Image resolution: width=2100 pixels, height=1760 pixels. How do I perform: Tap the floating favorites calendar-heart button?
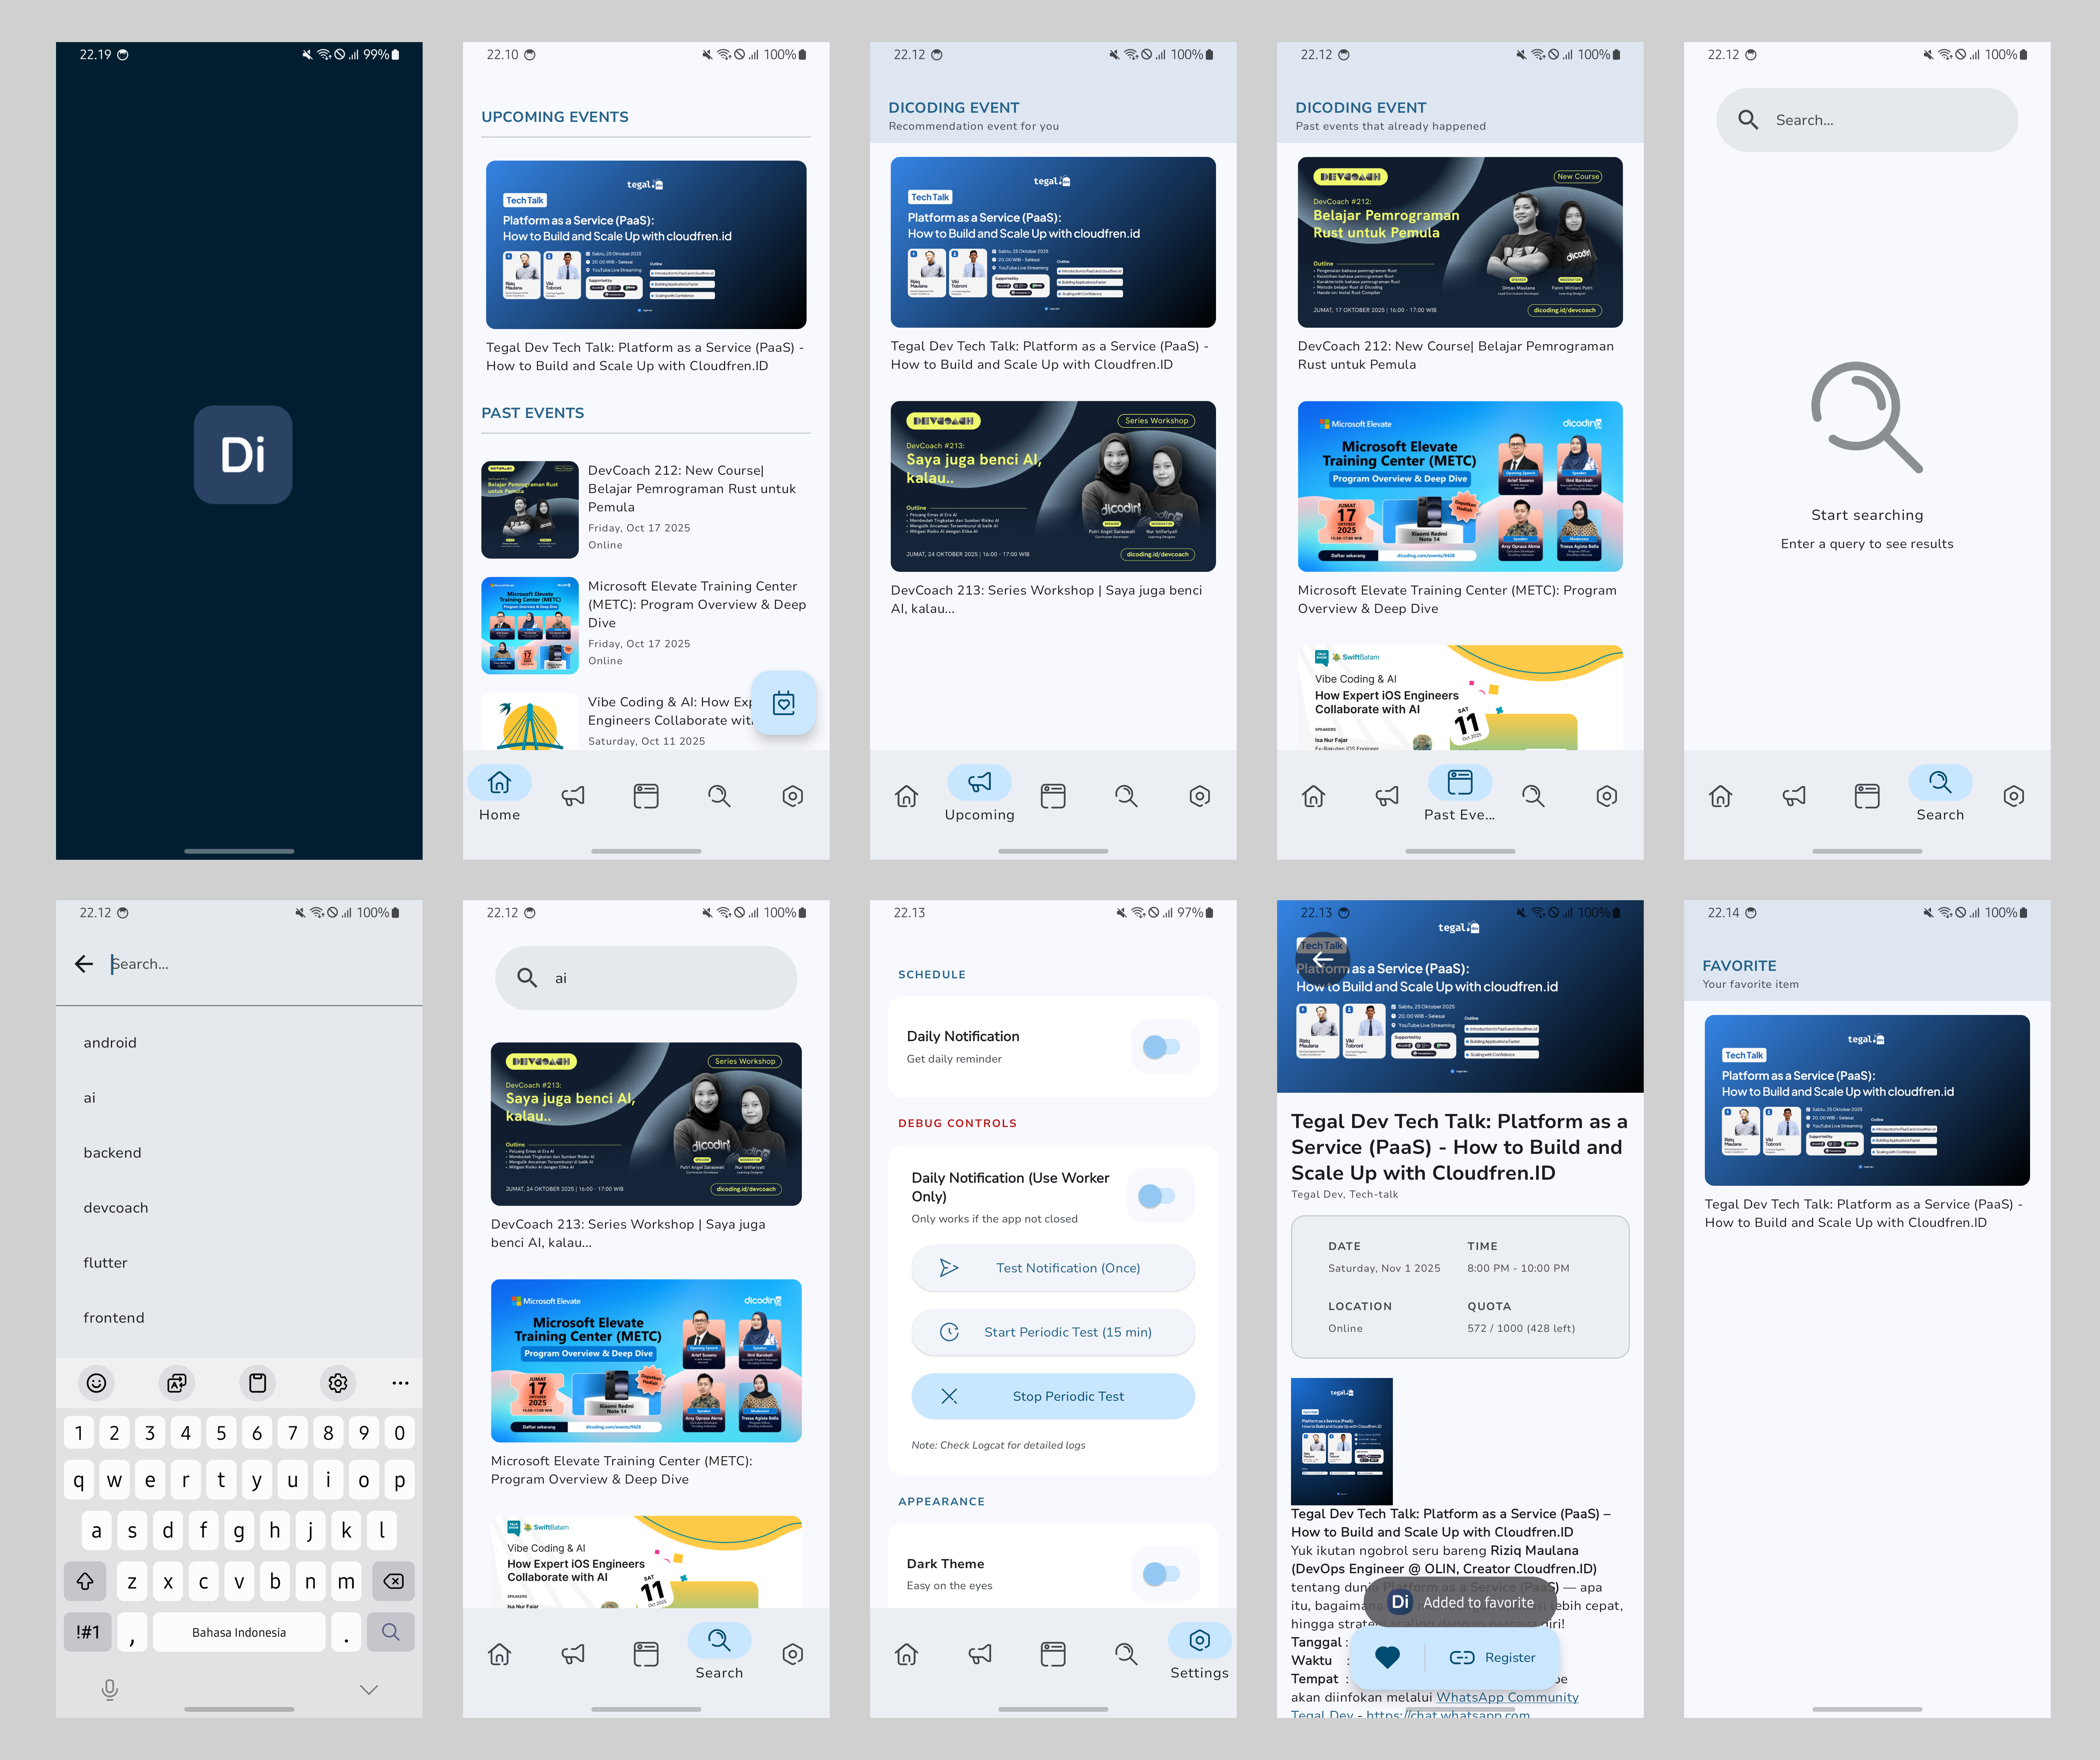click(x=784, y=703)
